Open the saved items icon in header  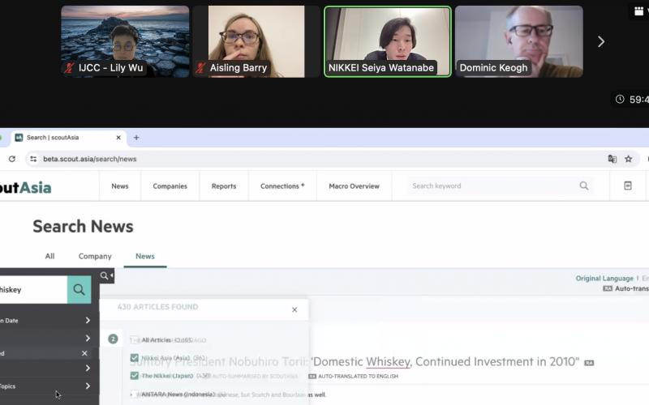pyautogui.click(x=628, y=185)
